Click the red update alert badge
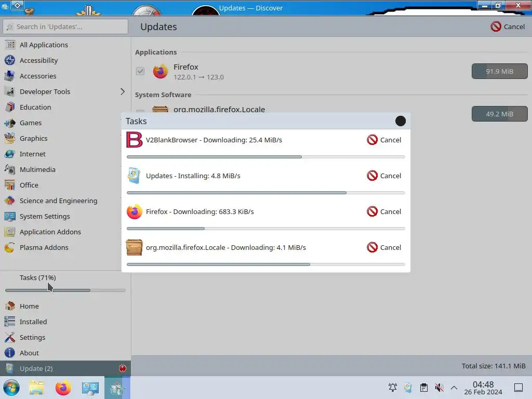The image size is (532, 399). click(123, 368)
